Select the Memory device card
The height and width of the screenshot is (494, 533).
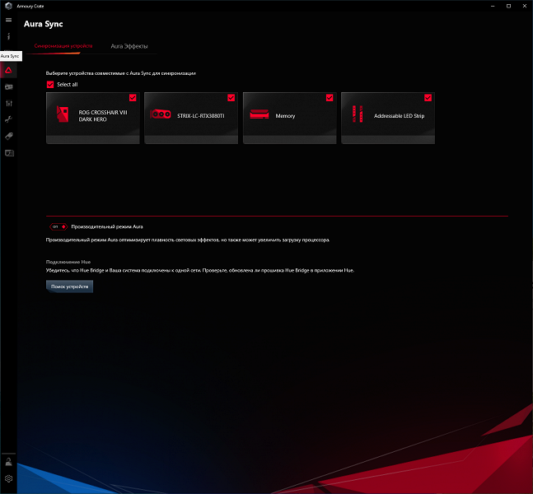pyautogui.click(x=290, y=118)
